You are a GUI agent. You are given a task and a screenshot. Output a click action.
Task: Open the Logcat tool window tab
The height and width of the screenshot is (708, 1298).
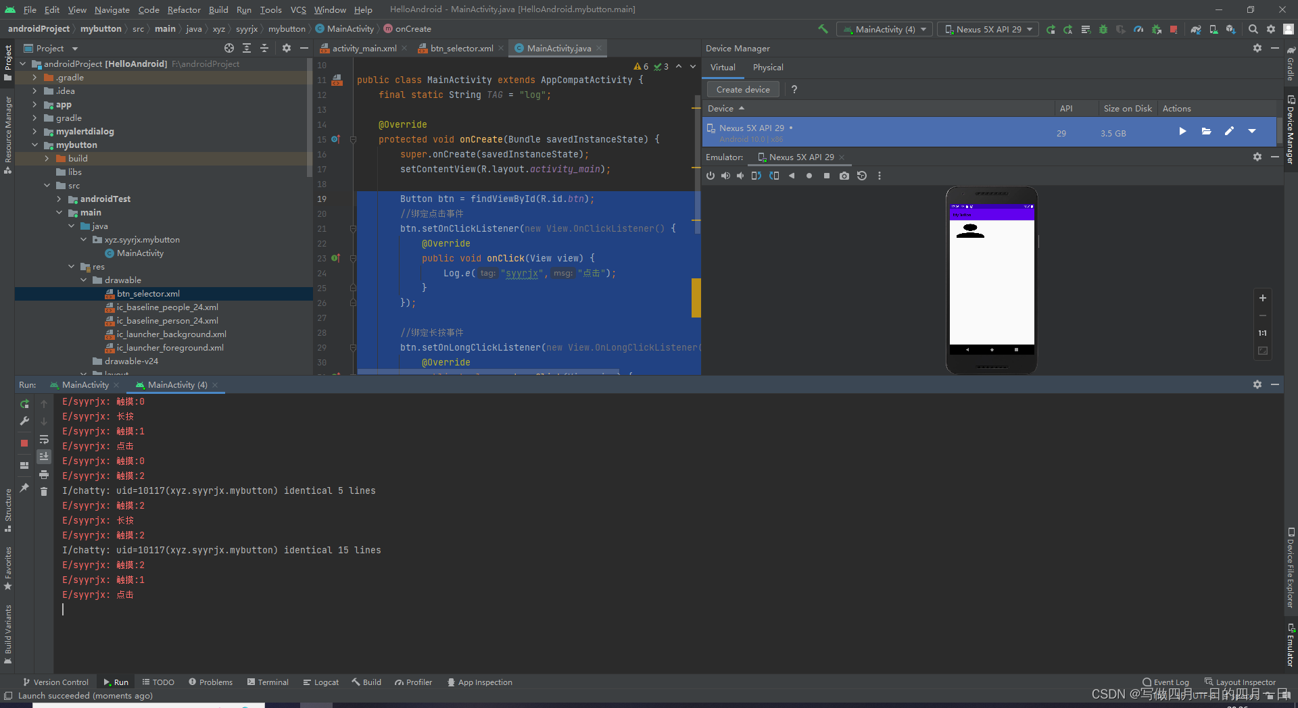(x=320, y=682)
